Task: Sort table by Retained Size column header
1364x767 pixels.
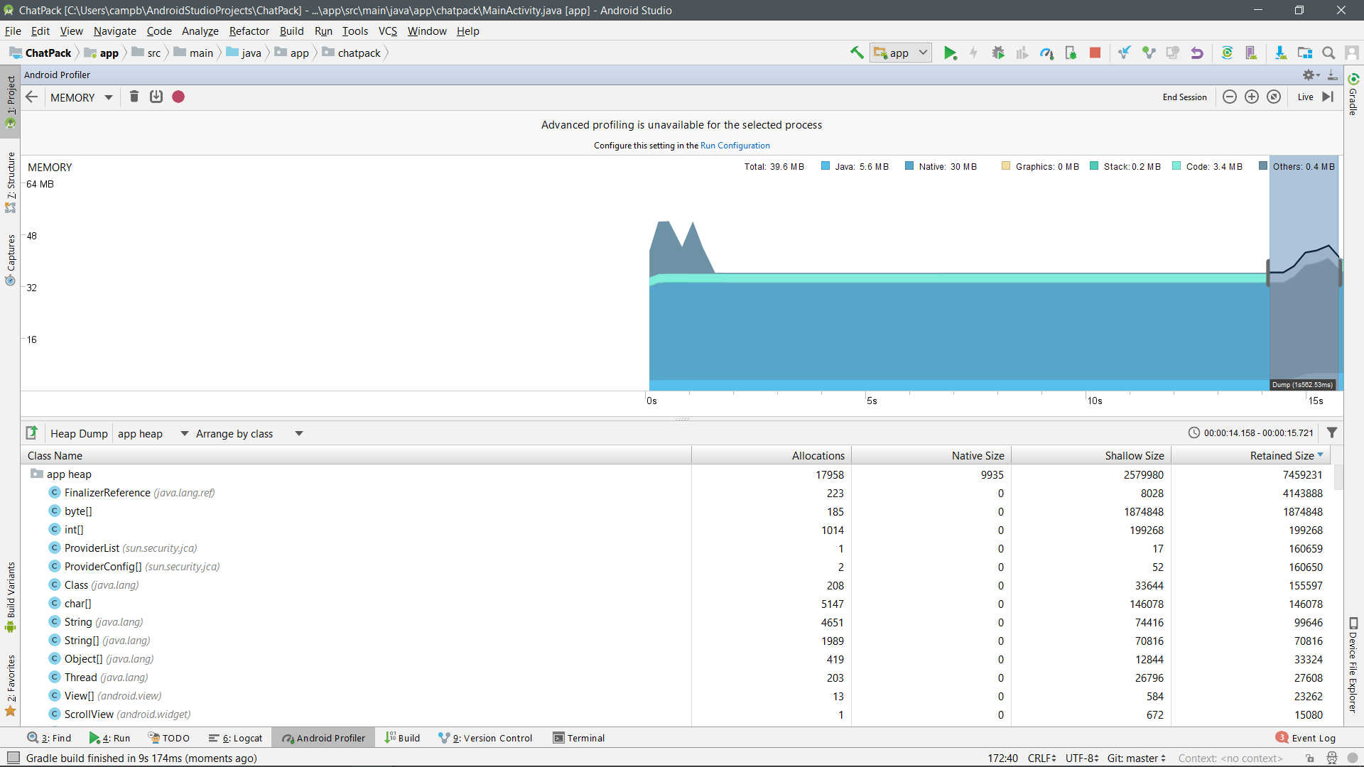Action: click(1282, 455)
